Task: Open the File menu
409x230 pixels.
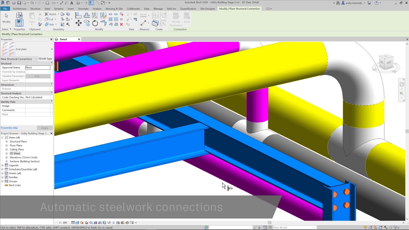Action: click(x=5, y=9)
